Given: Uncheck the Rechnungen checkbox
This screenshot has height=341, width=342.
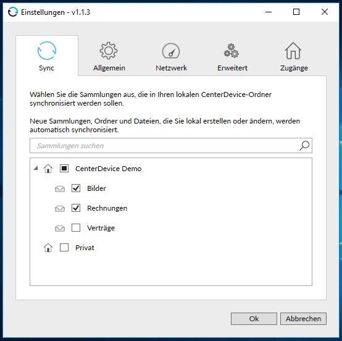Looking at the screenshot, I should [76, 208].
